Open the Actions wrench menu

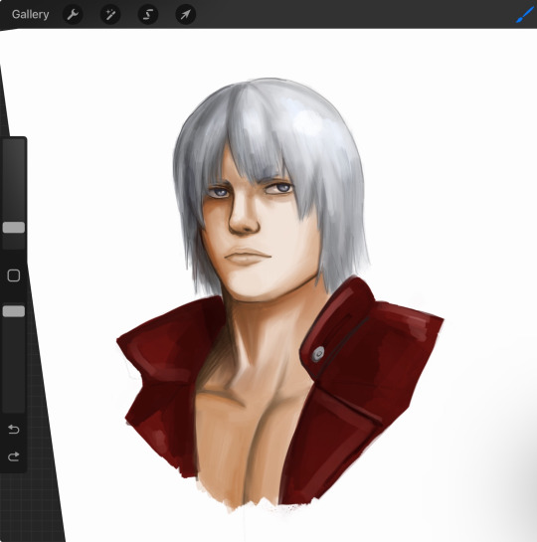73,15
